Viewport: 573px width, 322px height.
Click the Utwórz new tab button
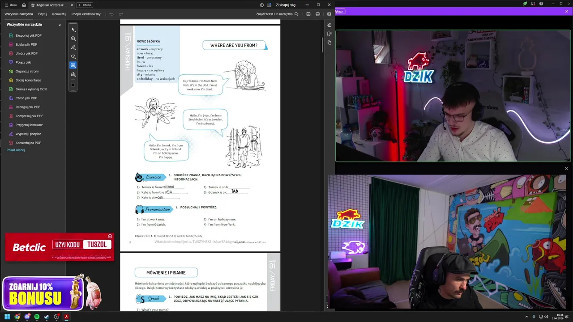(x=85, y=5)
